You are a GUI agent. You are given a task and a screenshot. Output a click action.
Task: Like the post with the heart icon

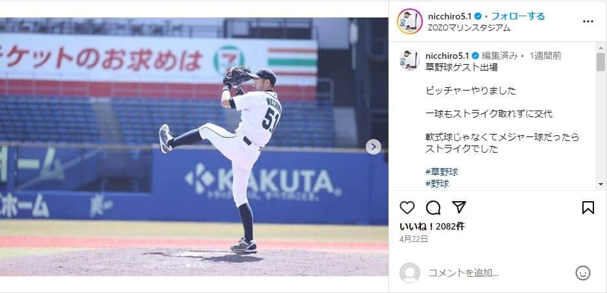click(x=407, y=208)
